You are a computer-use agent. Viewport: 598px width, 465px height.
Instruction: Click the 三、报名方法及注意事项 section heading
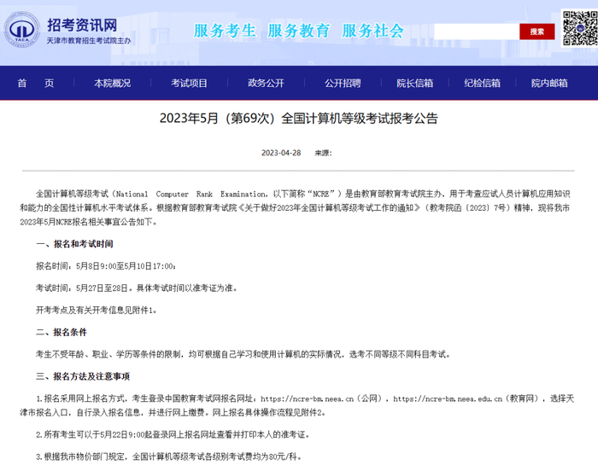point(83,376)
